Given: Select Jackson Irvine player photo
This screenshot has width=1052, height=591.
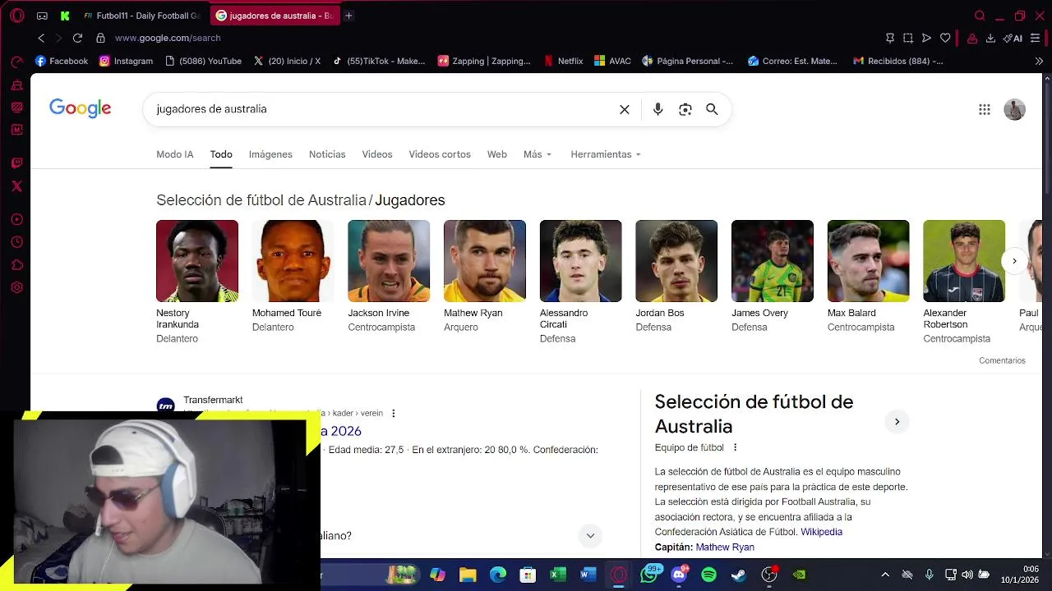Looking at the screenshot, I should pyautogui.click(x=389, y=261).
